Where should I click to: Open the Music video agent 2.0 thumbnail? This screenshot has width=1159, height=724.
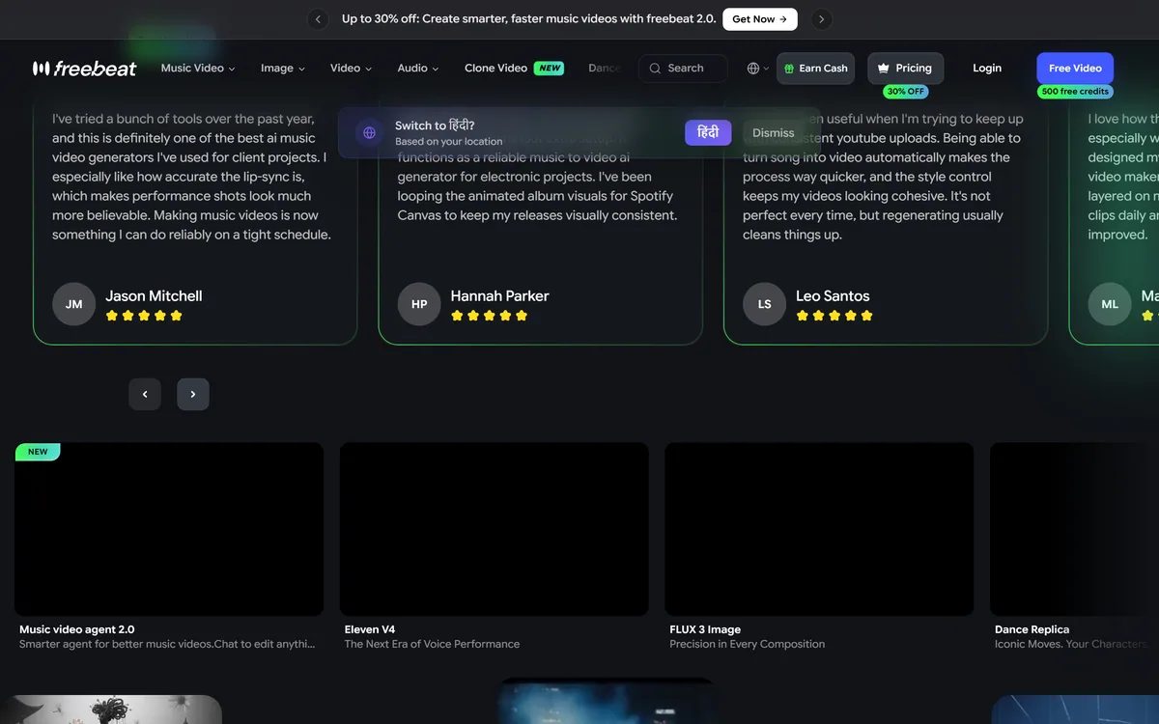click(x=169, y=529)
